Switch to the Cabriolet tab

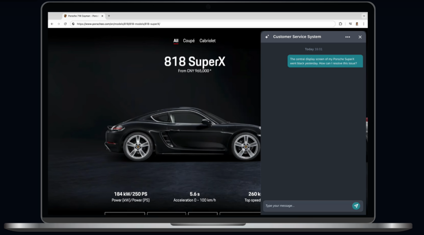(x=207, y=41)
